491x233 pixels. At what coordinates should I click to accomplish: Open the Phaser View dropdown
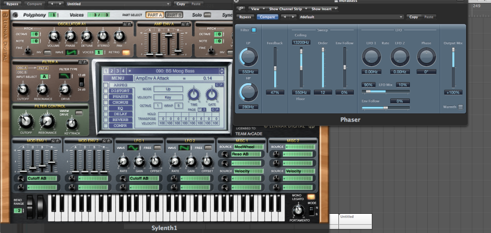click(257, 9)
